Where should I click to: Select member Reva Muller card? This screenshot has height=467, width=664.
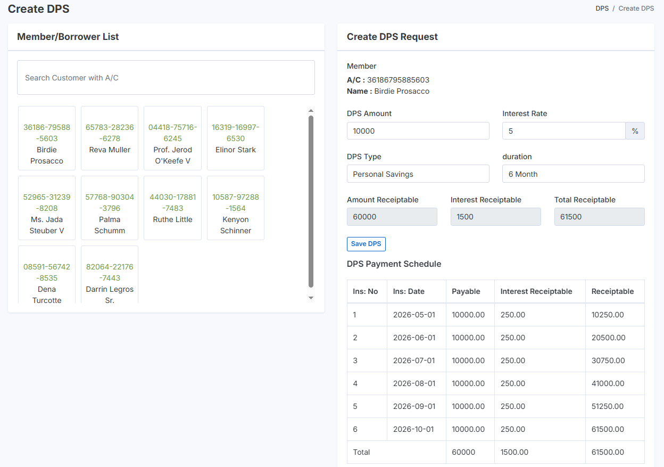click(110, 138)
